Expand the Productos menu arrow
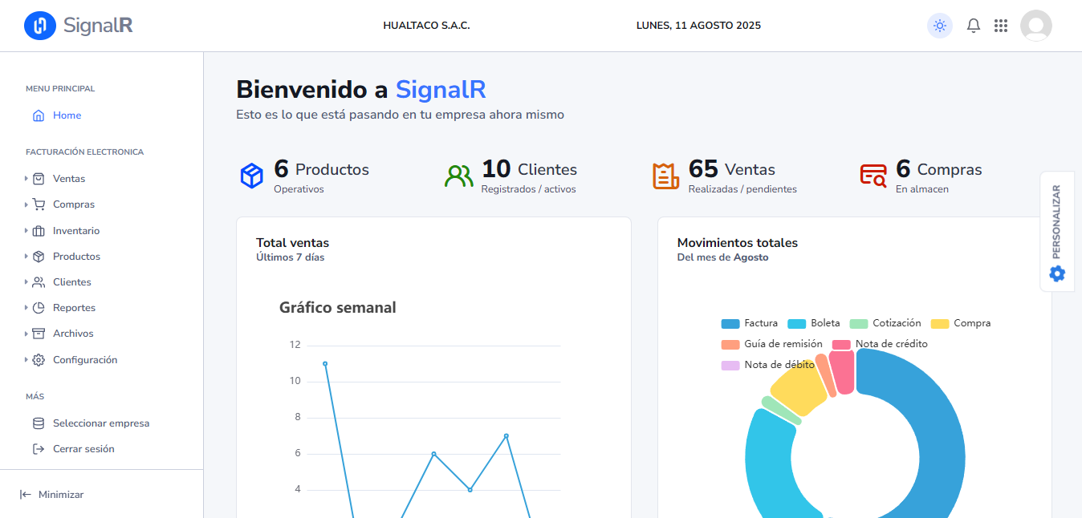 pyautogui.click(x=26, y=257)
